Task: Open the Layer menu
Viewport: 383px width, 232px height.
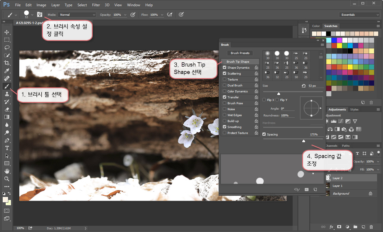Action: pos(56,5)
